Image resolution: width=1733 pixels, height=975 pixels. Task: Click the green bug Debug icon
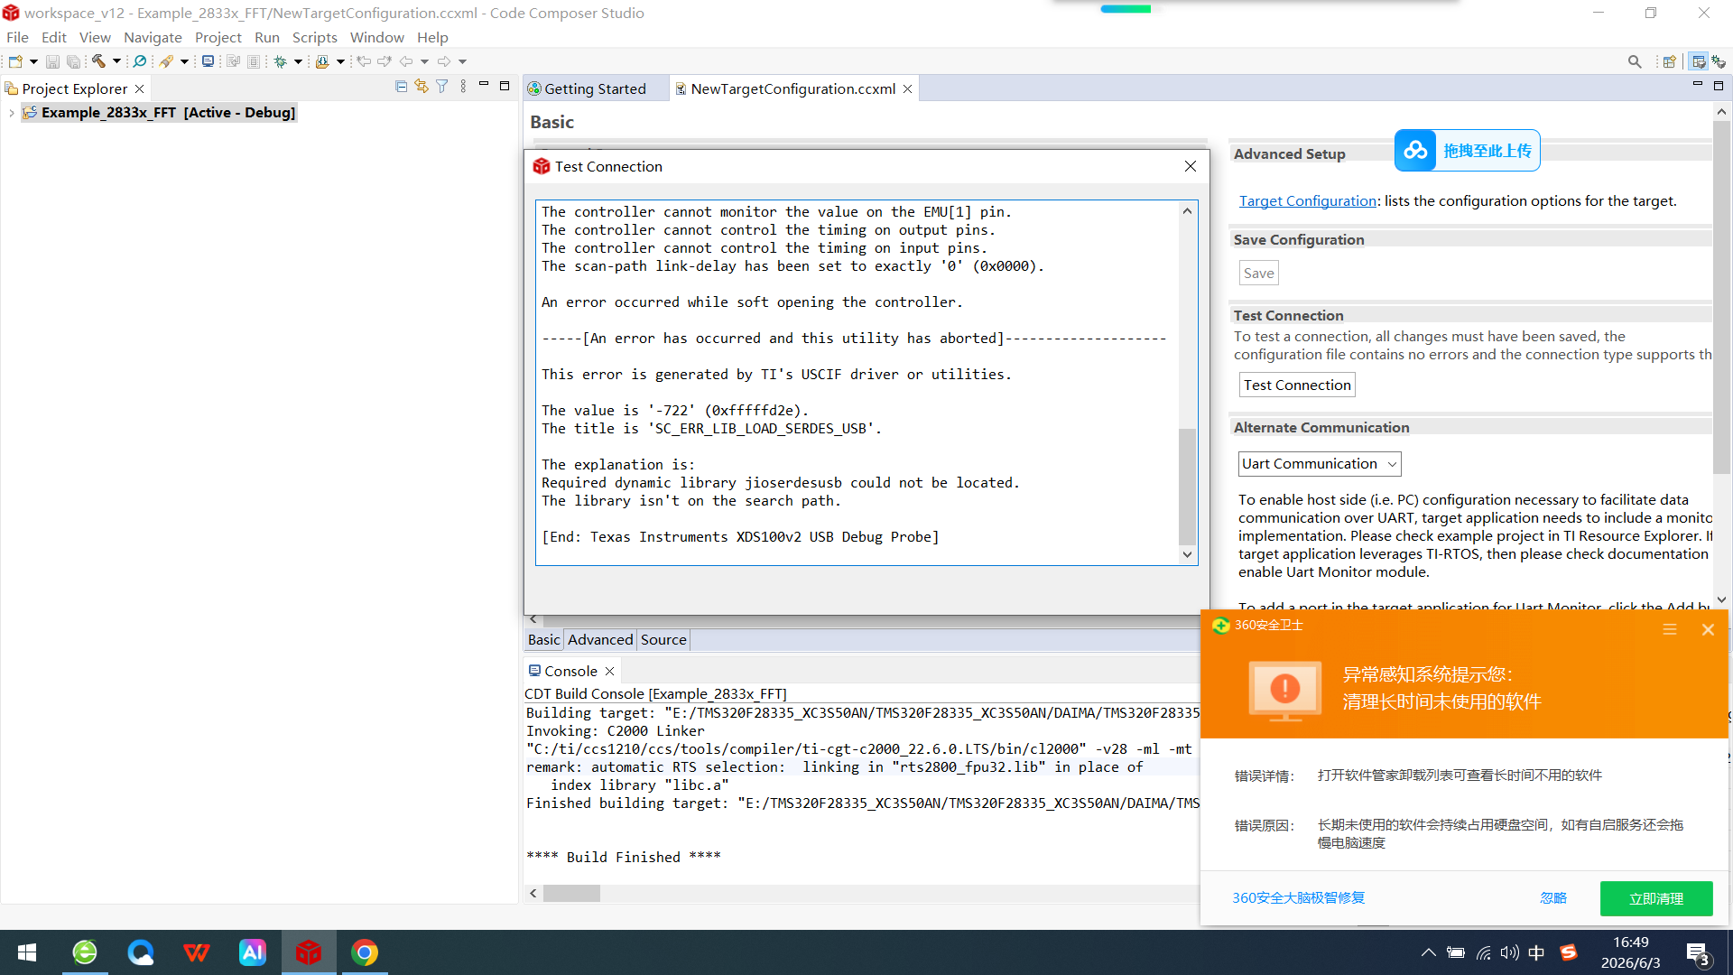tap(281, 61)
